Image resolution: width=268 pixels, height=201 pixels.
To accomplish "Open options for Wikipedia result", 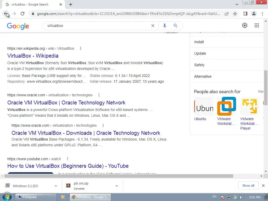I will coord(81,48).
